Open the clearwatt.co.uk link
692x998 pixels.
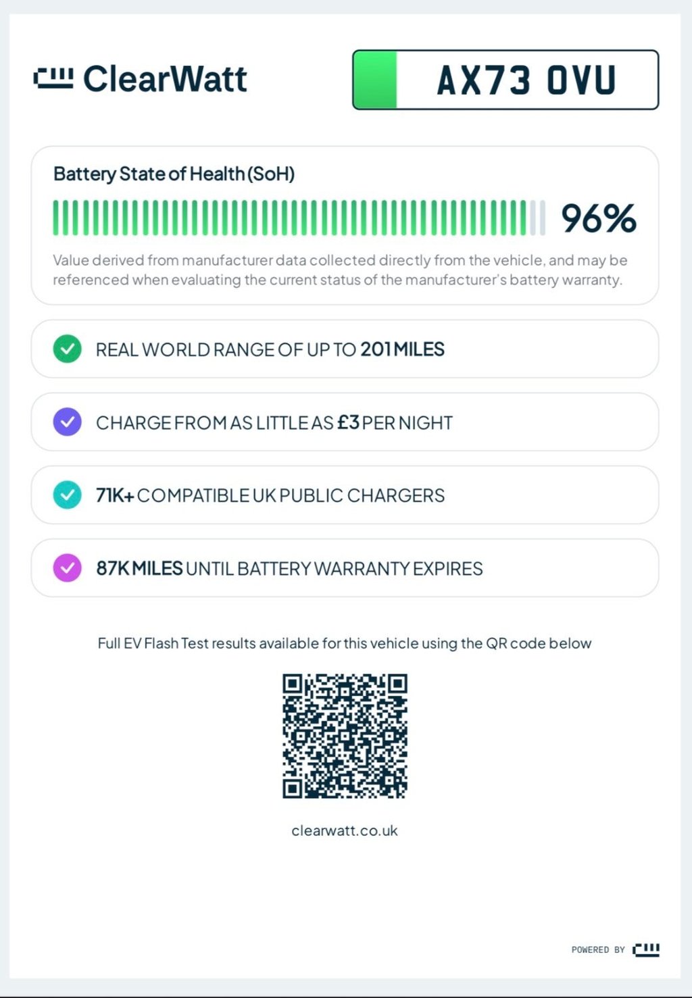tap(345, 830)
